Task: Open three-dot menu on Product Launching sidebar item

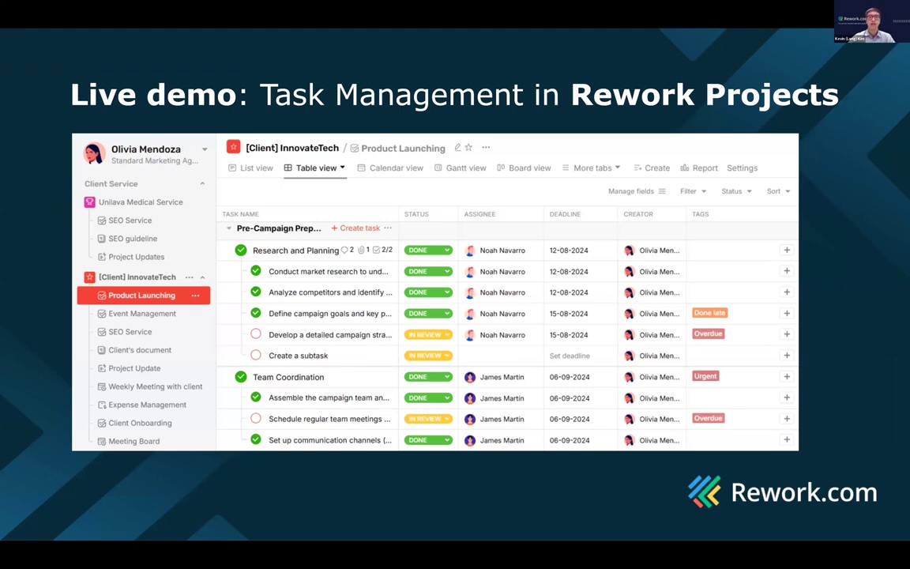Action: click(196, 296)
